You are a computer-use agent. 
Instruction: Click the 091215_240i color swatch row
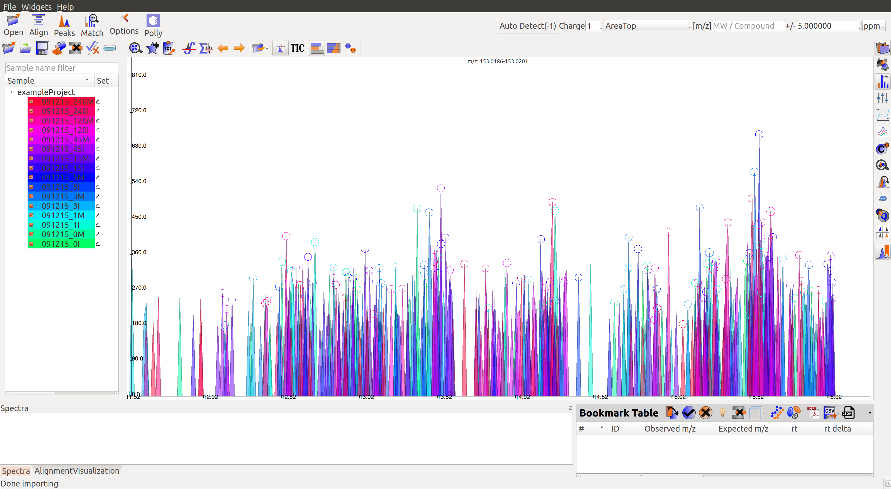(61, 111)
